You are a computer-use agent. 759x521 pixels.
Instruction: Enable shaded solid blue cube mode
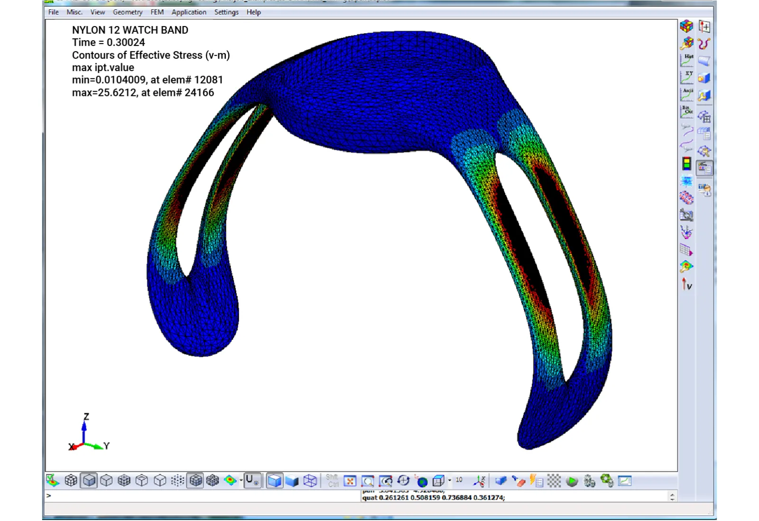[x=274, y=481]
